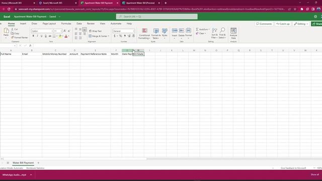Expand downloads item WhatsApp Audio chevron
The image size is (322, 181).
(x=31, y=175)
